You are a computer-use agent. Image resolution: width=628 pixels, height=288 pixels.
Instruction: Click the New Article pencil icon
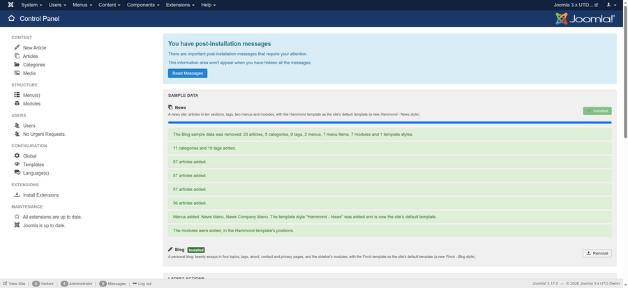tap(17, 47)
